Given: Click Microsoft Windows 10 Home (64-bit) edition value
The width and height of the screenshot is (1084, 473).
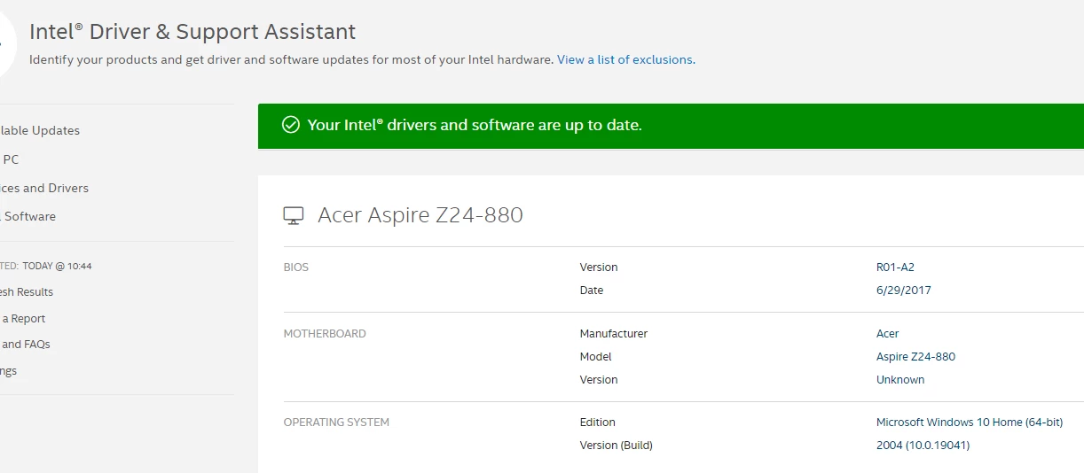Looking at the screenshot, I should click(x=970, y=423).
